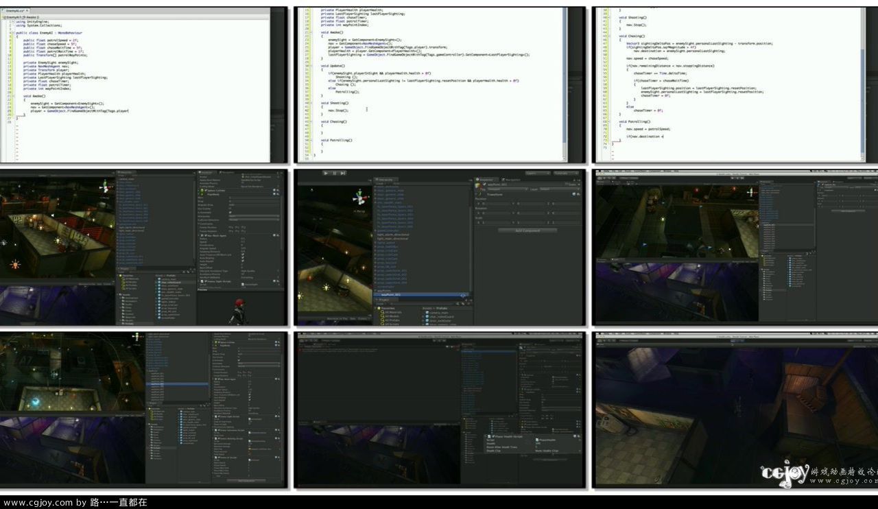
Task: Open the Transform component gear menu
Action: 578,194
